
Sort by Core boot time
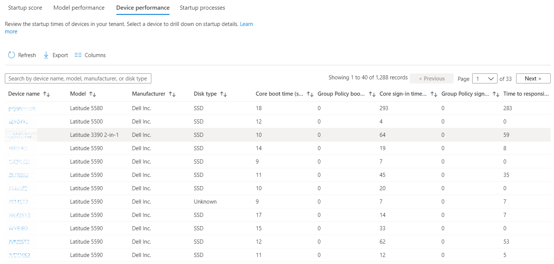tap(310, 94)
